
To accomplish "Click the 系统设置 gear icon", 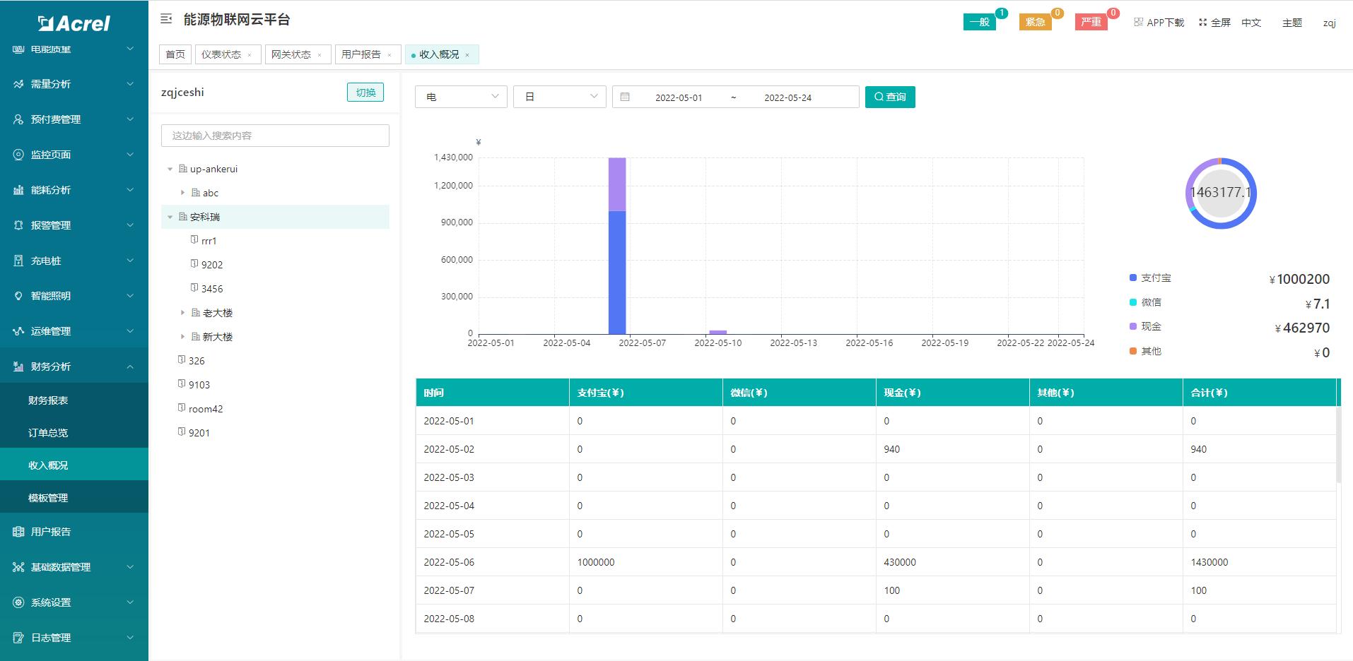I will click(x=18, y=602).
